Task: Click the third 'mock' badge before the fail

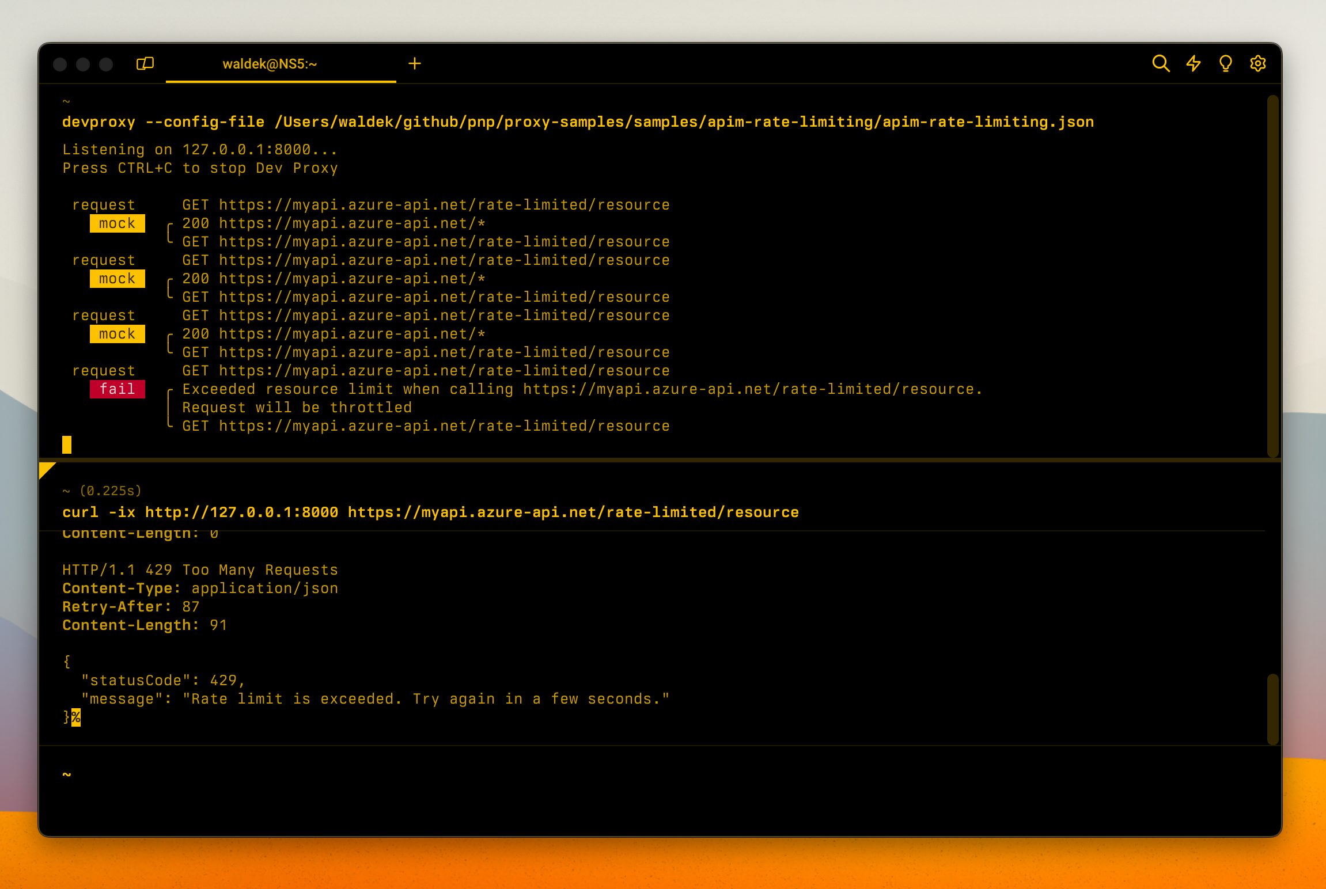Action: (x=117, y=333)
